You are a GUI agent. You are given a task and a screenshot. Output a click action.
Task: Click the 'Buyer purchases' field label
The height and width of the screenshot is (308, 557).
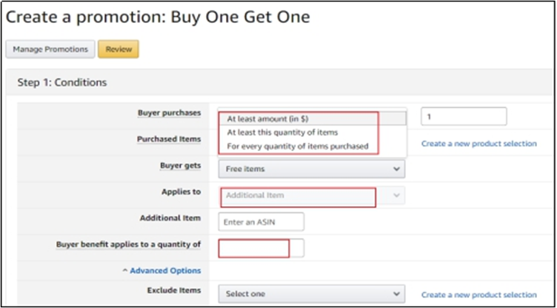[168, 113]
